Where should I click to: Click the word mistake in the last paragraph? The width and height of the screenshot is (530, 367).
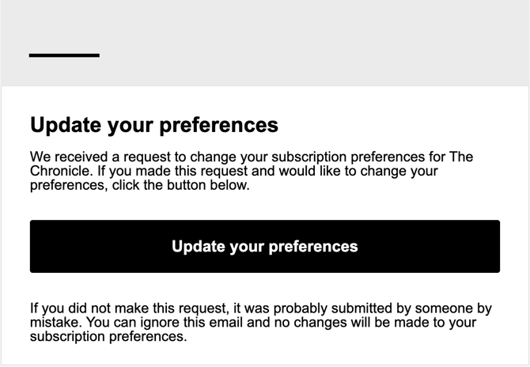55,323
